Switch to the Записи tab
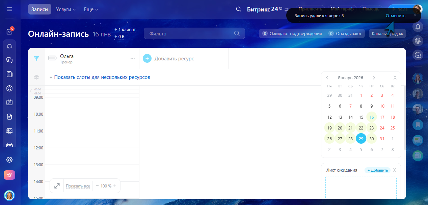 tap(39, 9)
